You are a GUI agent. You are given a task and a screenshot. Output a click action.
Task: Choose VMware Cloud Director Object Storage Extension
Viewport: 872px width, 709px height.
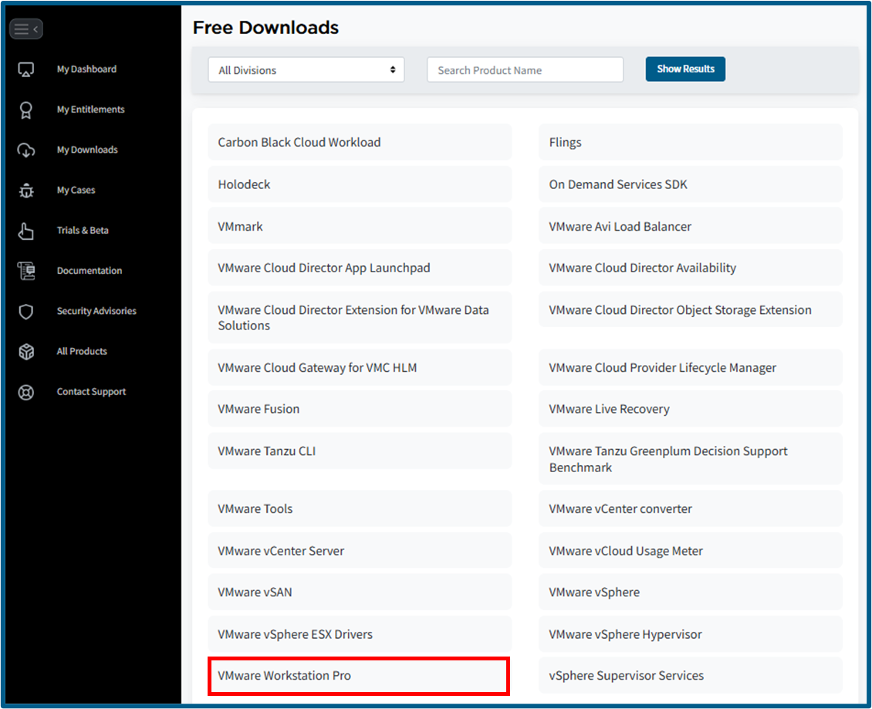[690, 309]
